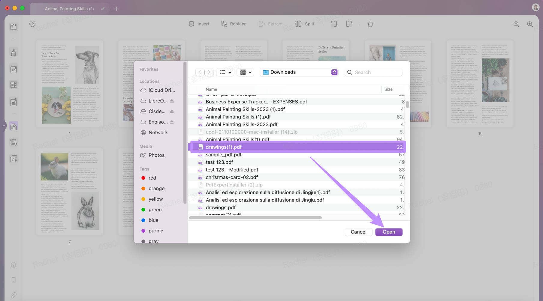Click Extract in organize toolbar
The height and width of the screenshot is (301, 543).
coord(270,24)
